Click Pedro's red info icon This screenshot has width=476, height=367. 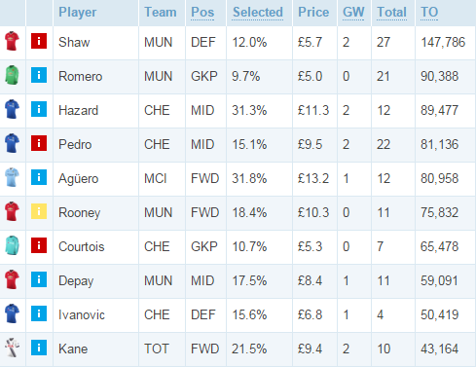tap(39, 143)
